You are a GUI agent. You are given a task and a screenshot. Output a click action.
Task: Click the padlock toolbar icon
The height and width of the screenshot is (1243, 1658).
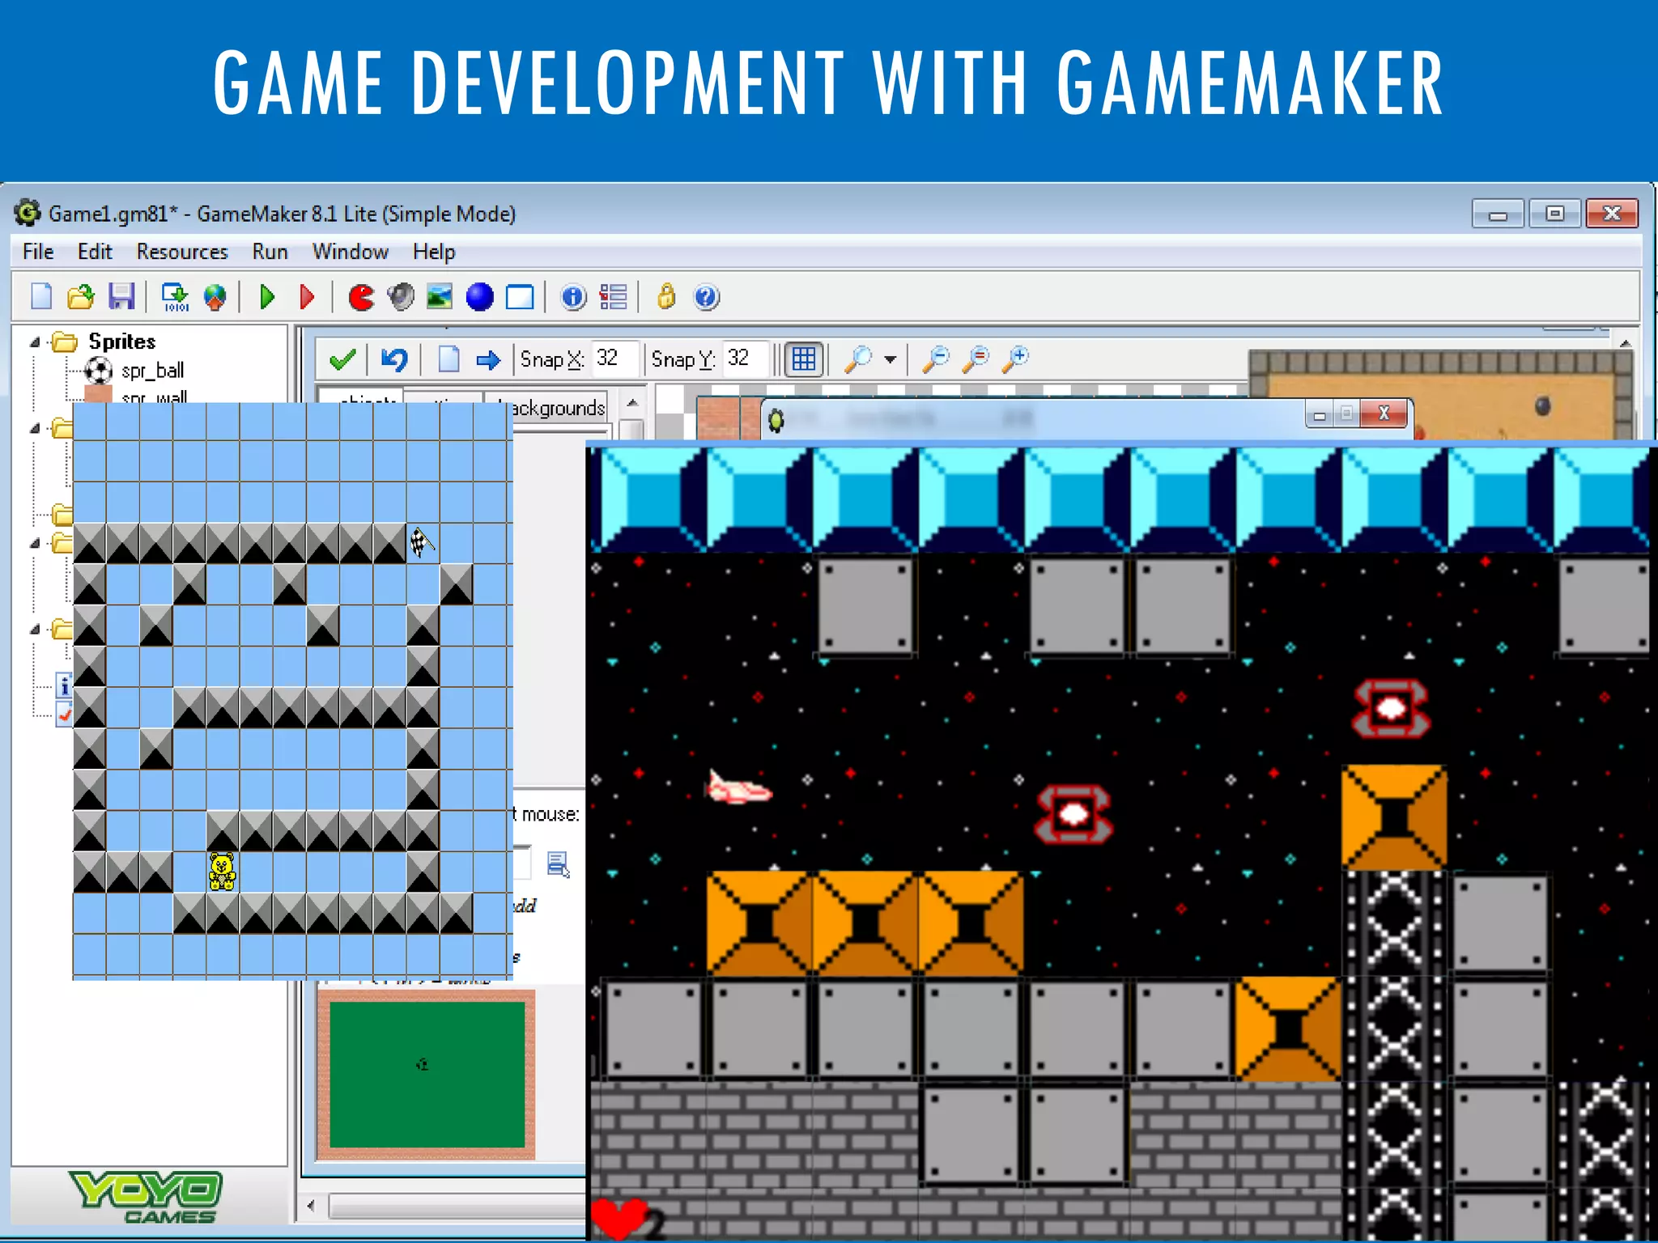pyautogui.click(x=666, y=297)
